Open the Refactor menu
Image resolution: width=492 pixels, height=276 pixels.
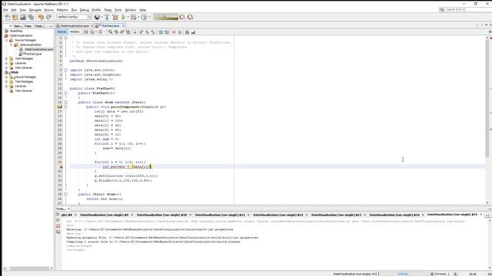[x=62, y=10]
